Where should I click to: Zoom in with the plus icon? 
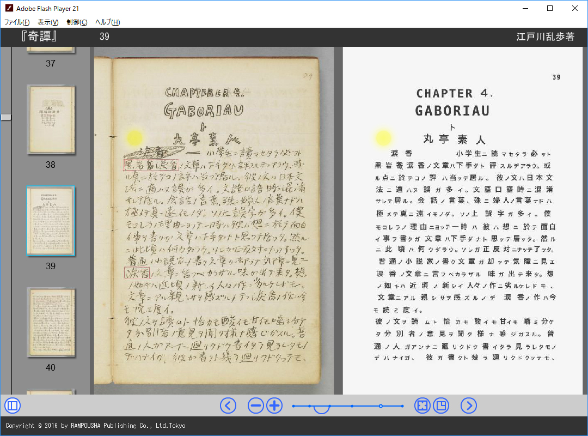point(274,406)
